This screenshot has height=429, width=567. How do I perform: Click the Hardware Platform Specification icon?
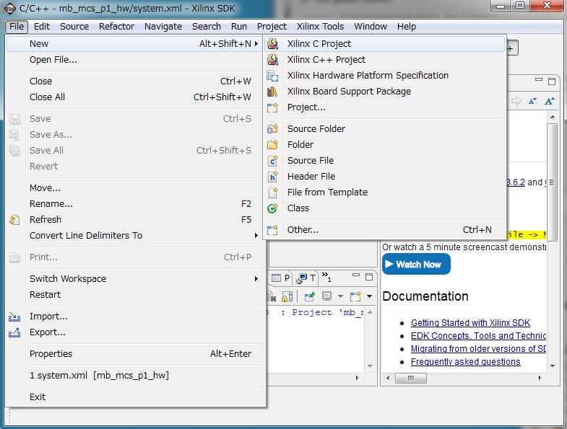click(x=272, y=76)
